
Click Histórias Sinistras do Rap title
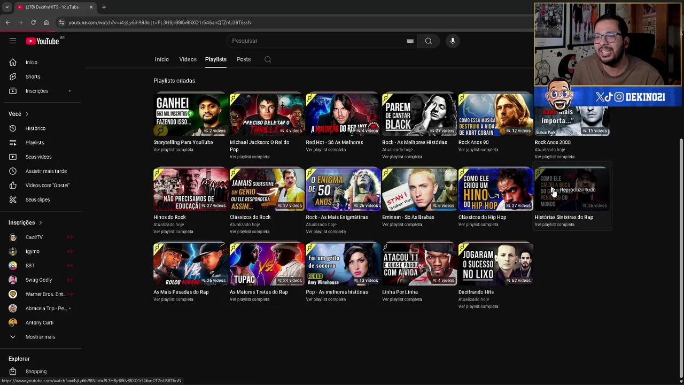(564, 217)
